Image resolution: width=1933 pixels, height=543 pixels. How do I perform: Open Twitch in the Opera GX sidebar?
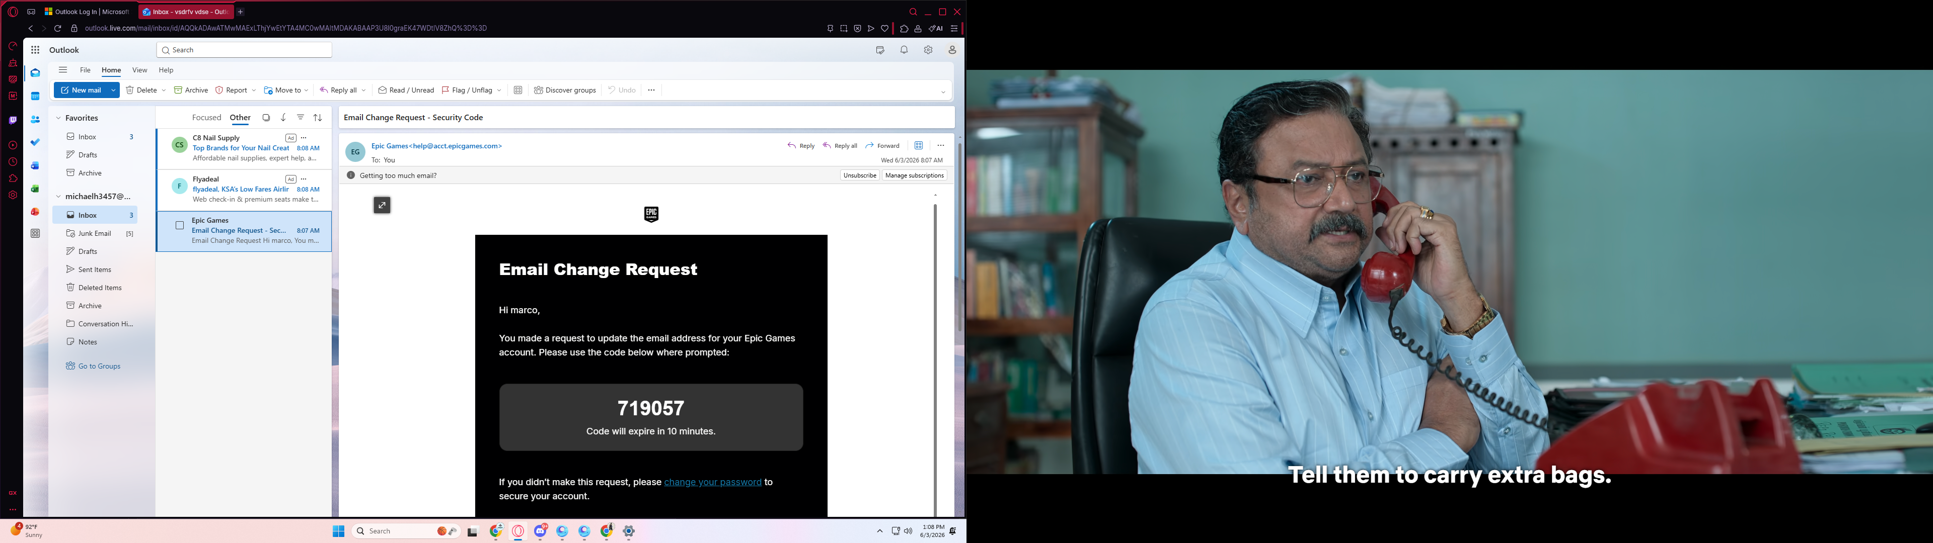(x=13, y=120)
